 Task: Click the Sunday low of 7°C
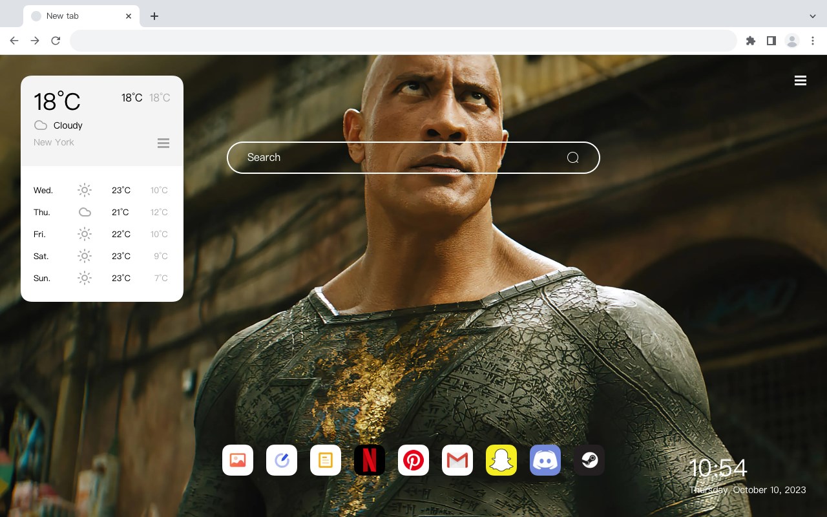point(161,279)
